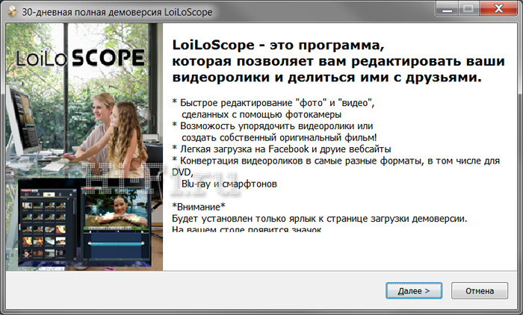
Task: Click the installer icon in the title bar
Action: click(12, 10)
